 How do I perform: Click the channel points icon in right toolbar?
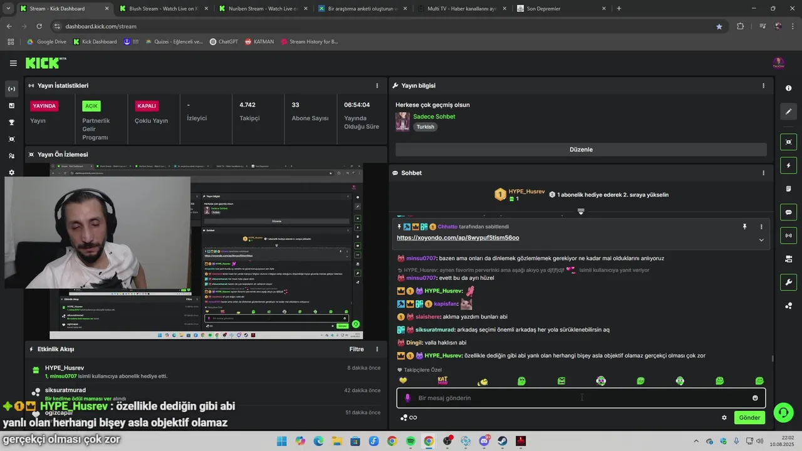[x=788, y=306]
